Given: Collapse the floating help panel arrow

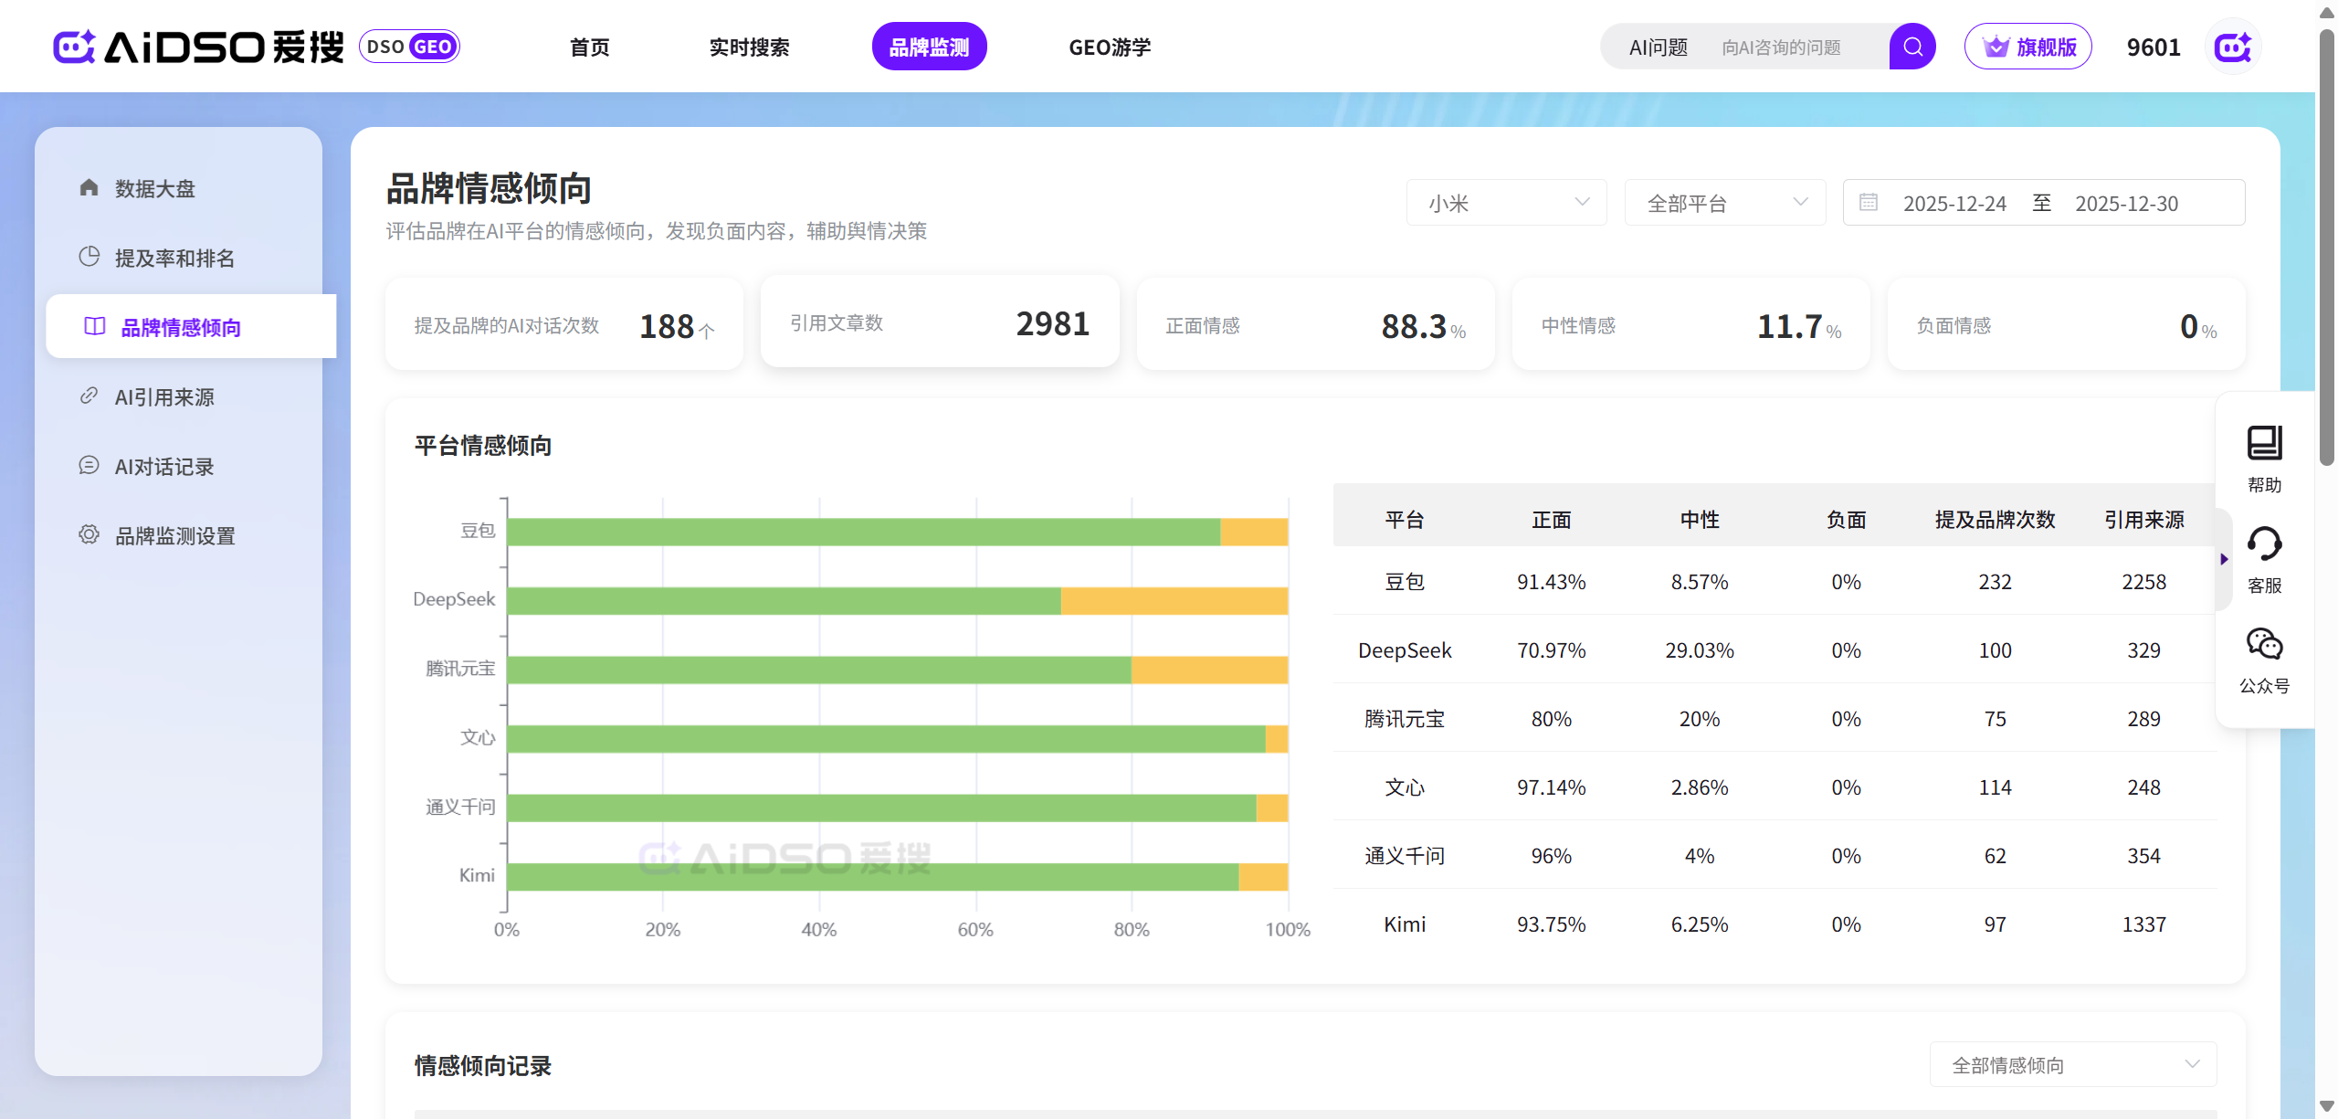Looking at the screenshot, I should click(2224, 559).
